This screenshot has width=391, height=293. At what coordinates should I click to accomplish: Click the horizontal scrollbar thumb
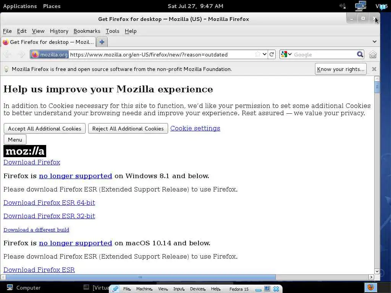[x=141, y=277]
